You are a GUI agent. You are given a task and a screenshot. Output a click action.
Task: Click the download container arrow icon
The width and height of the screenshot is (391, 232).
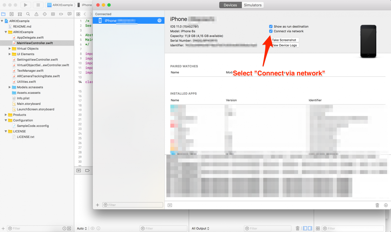(x=386, y=205)
